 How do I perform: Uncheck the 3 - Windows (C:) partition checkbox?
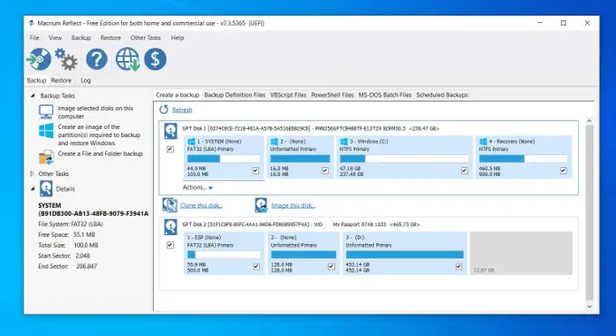[465, 171]
